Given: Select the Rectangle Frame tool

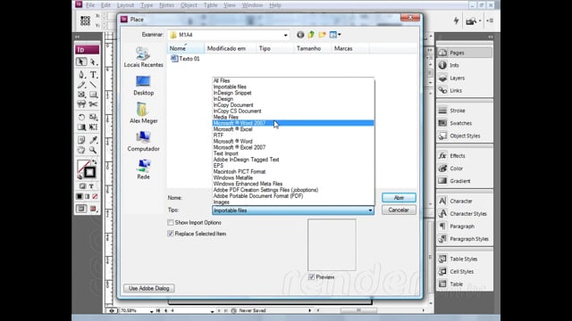Looking at the screenshot, I should pos(81,95).
